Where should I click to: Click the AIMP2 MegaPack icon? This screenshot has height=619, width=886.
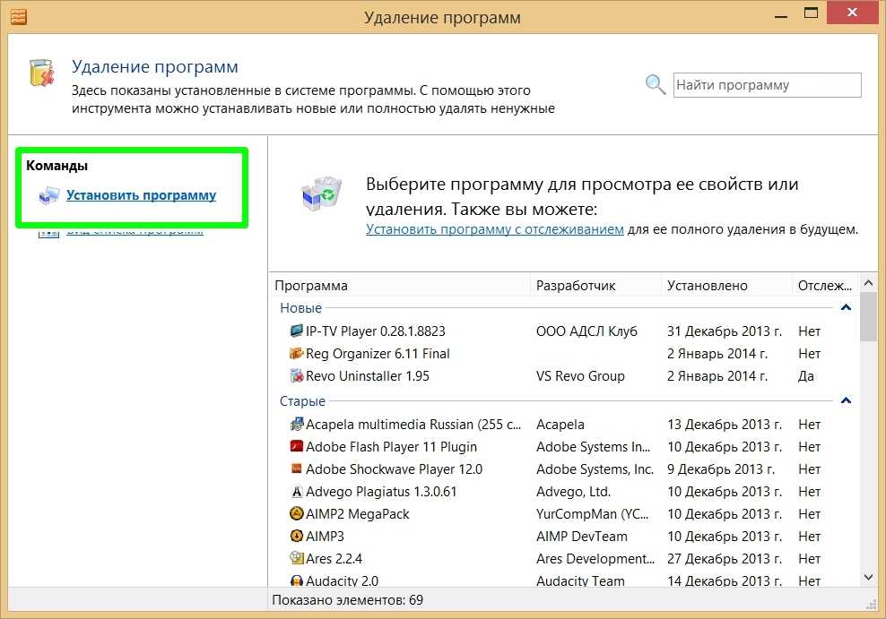coord(297,513)
